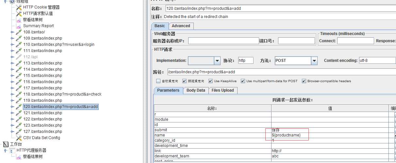
Task: Click the Content encoding utf-8 field
Action: (x=377, y=61)
